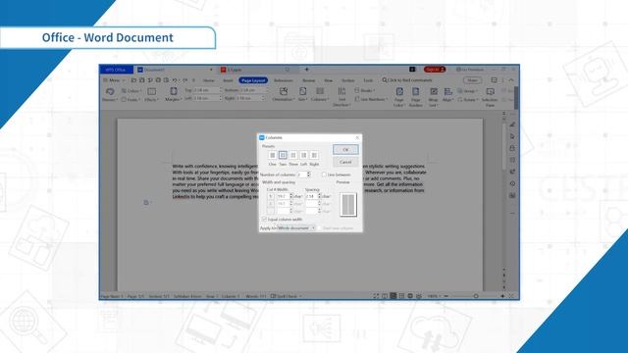The image size is (628, 353).
Task: Select the Left column preset
Action: coord(303,155)
